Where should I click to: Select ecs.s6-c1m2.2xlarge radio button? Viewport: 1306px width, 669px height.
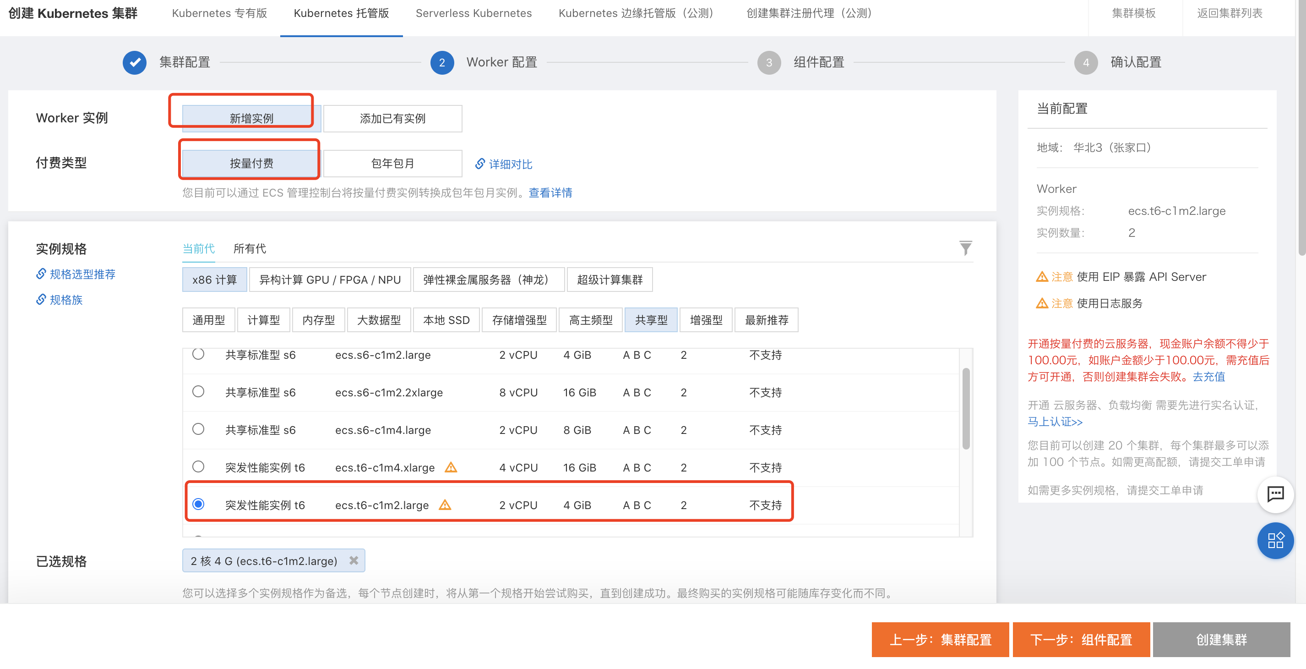198,392
